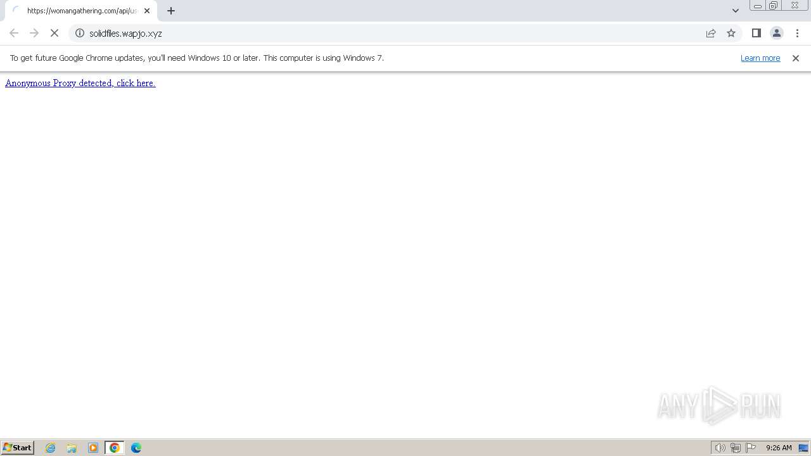Bookmark this tab with star

[731, 33]
